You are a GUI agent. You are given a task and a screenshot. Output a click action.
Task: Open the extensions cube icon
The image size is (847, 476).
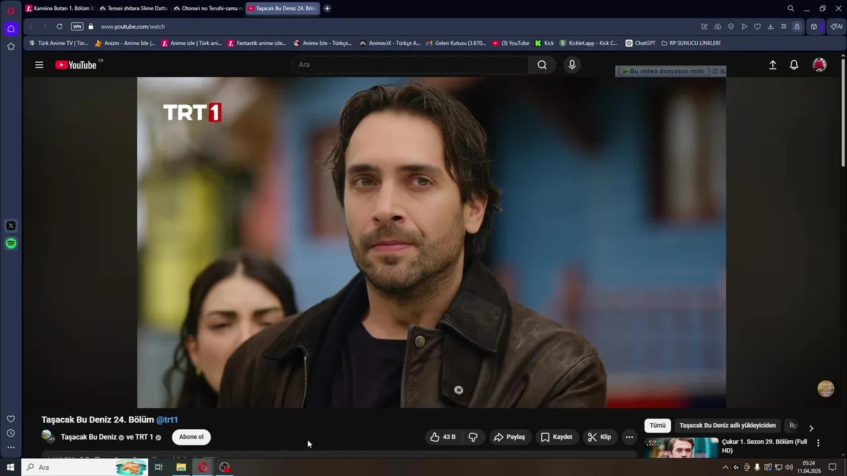pos(814,26)
